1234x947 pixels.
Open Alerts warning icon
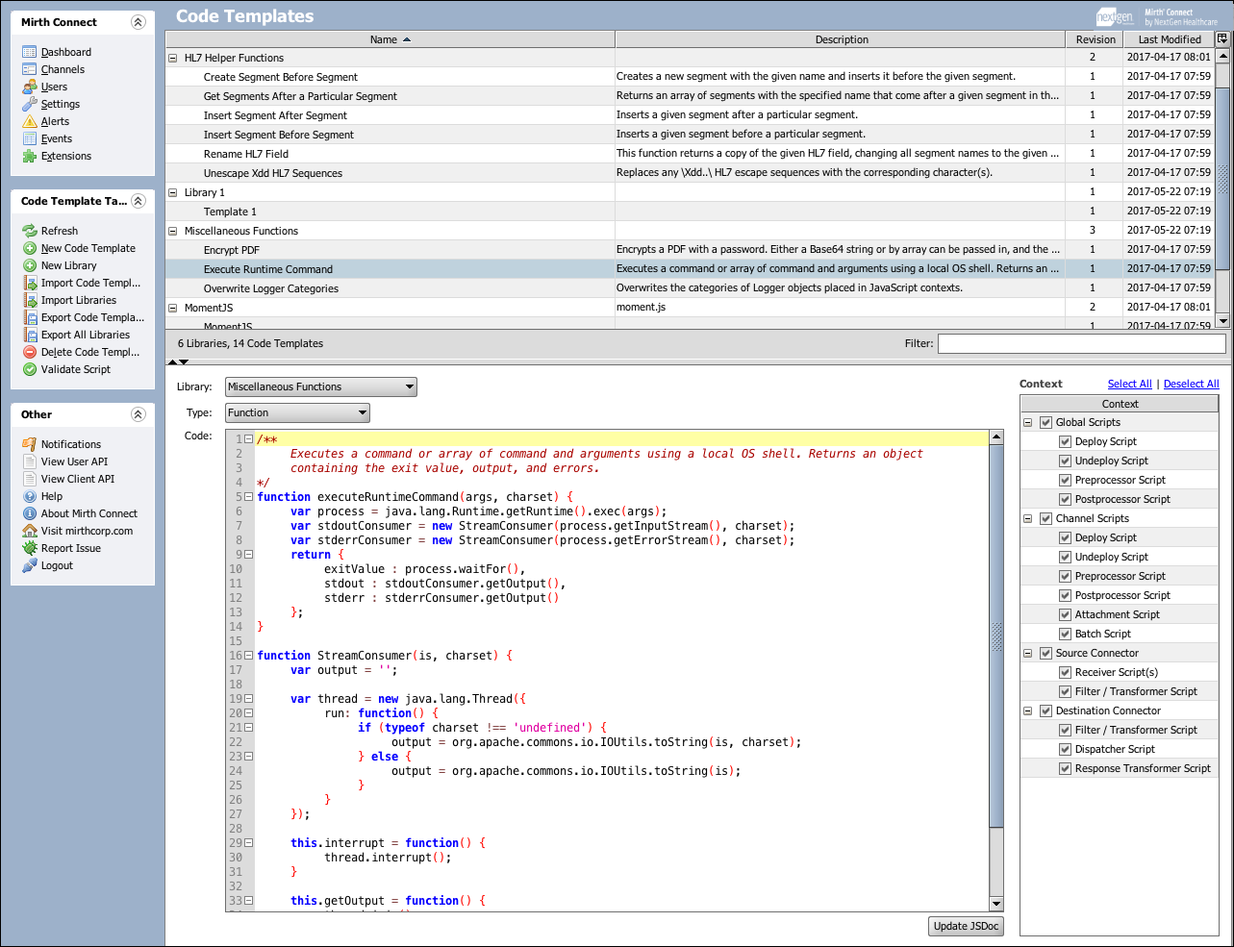click(x=30, y=121)
